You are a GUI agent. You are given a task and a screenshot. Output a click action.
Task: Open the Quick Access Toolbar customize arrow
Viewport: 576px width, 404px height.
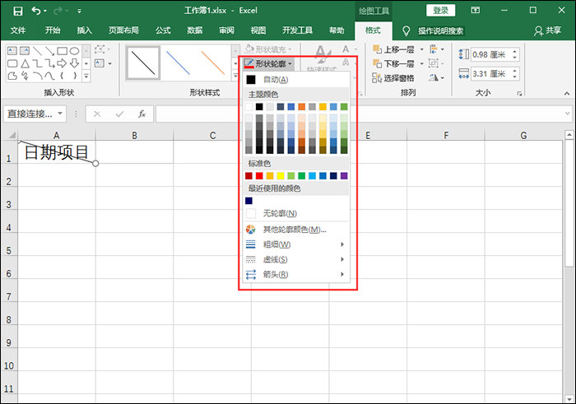(x=79, y=11)
